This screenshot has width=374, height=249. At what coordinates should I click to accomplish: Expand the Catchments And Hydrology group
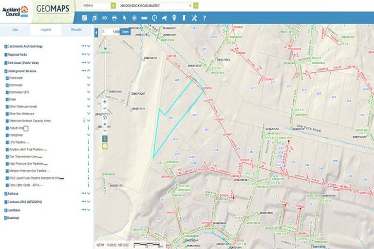tap(89, 46)
